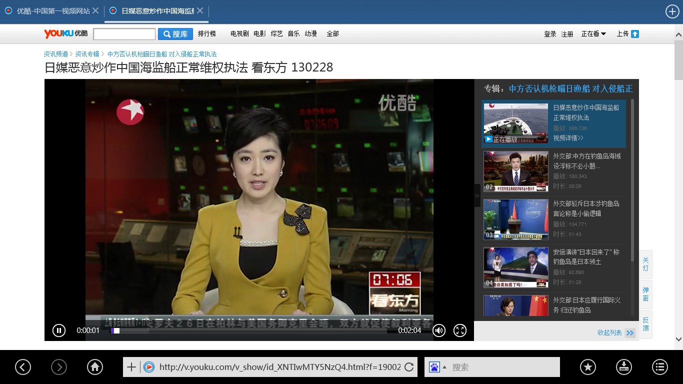Click title 安倍演讲"日本回来了"
Screen dimensions: 683x384
tap(586, 256)
